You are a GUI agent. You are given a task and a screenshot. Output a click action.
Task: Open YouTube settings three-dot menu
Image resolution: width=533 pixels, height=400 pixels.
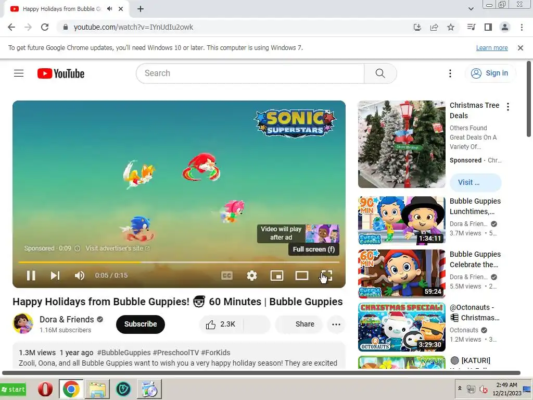coord(450,73)
